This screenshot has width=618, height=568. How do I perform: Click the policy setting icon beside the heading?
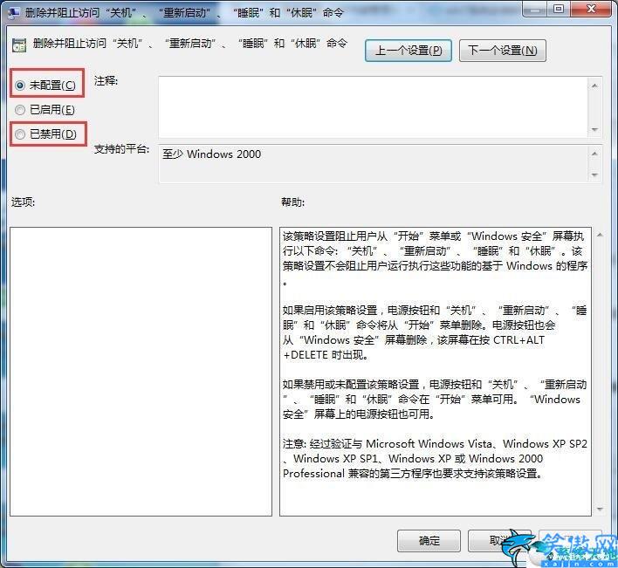click(x=19, y=45)
